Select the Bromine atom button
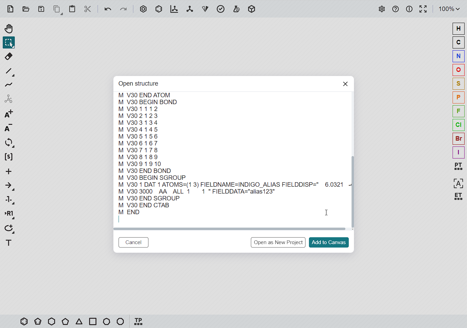This screenshot has height=328, width=467. tap(458, 139)
